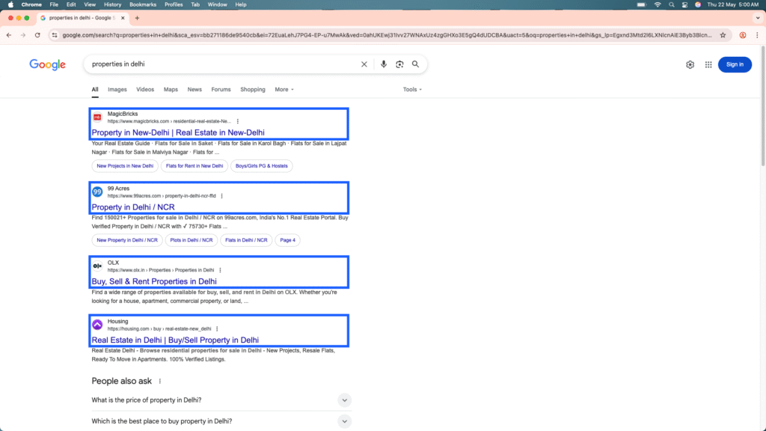Click 'New Property in Delhi / NCR' chip
The width and height of the screenshot is (766, 431).
[127, 240]
